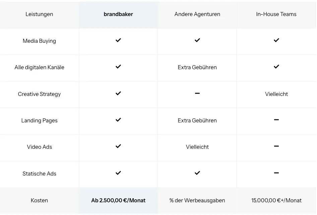Click dash icon for Andere Agenturen Creative Strategy
This screenshot has width=317, height=215.
point(197,93)
